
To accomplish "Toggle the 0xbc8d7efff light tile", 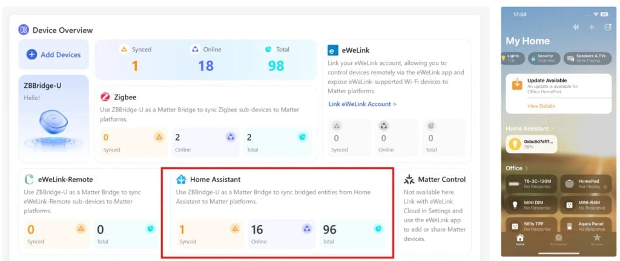I will coord(532,144).
